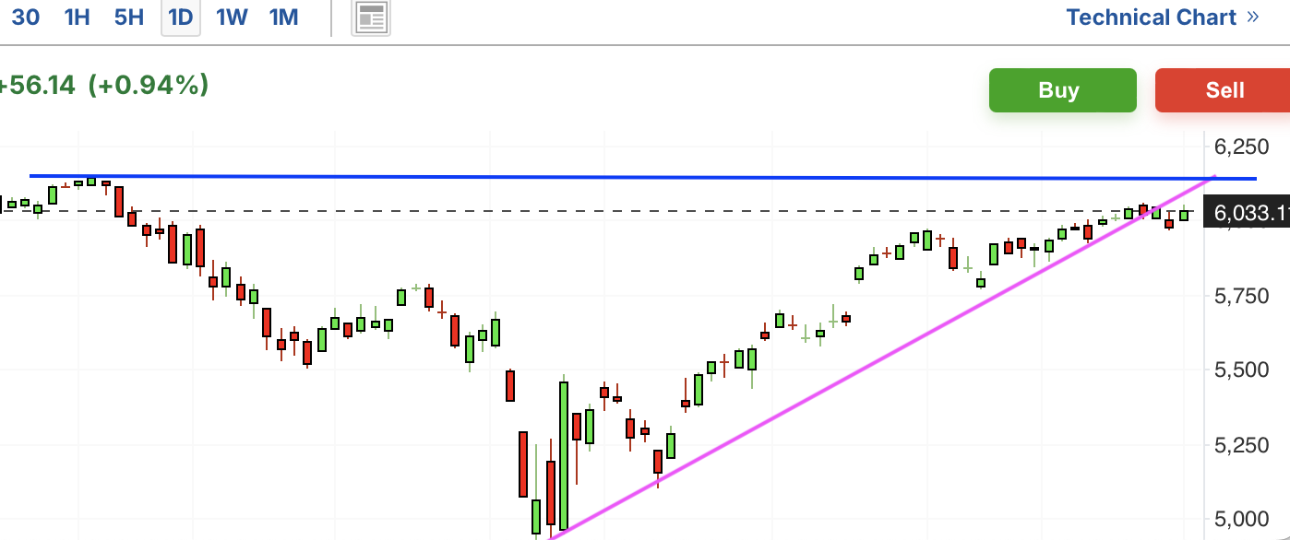Switch to the 1H timeframe
Viewport: 1290px width, 540px height.
(x=78, y=18)
